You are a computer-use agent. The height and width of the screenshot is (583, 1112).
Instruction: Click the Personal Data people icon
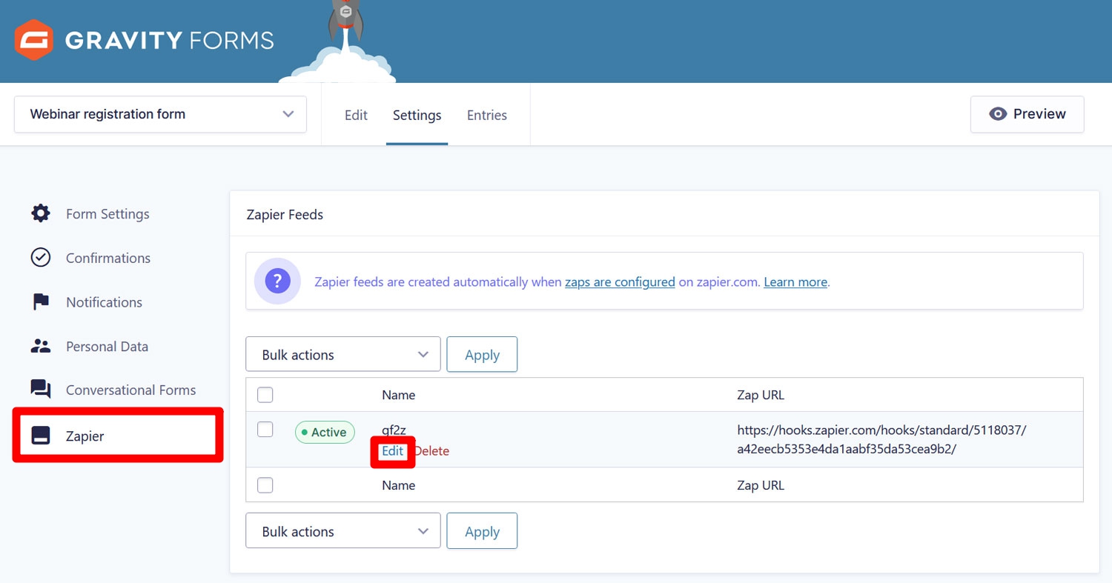coord(40,346)
